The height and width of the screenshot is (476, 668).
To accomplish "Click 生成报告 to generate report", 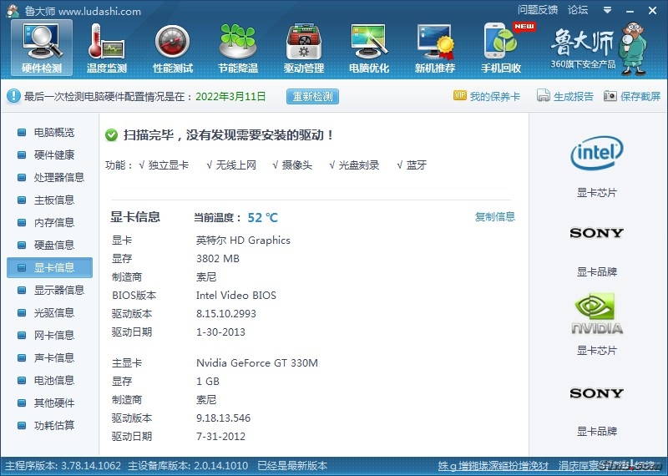I will [x=565, y=97].
